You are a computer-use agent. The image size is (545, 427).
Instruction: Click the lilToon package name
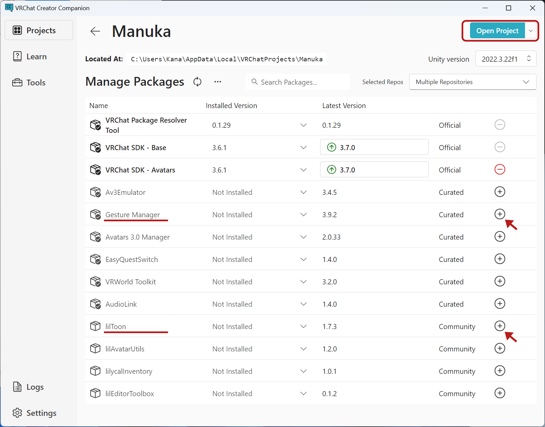click(116, 326)
